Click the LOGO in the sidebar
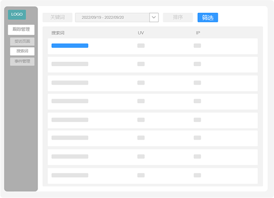Image resolution: width=274 pixels, height=198 pixels. pyautogui.click(x=17, y=14)
